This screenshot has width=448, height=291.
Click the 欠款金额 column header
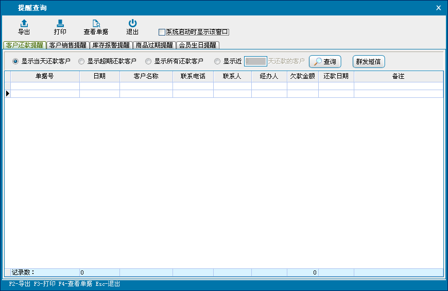(303, 76)
